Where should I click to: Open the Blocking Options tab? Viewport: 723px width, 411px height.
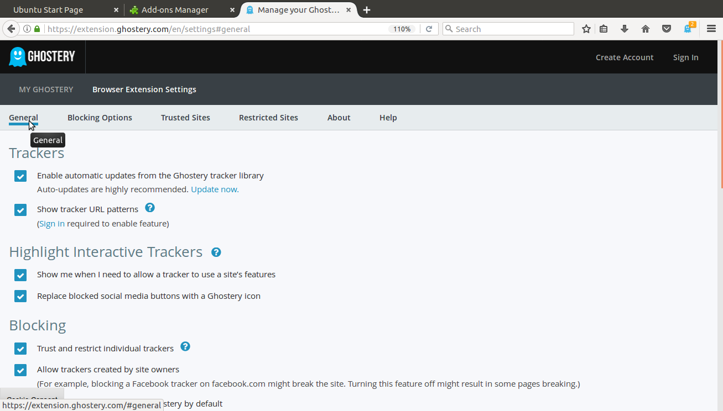pos(100,117)
